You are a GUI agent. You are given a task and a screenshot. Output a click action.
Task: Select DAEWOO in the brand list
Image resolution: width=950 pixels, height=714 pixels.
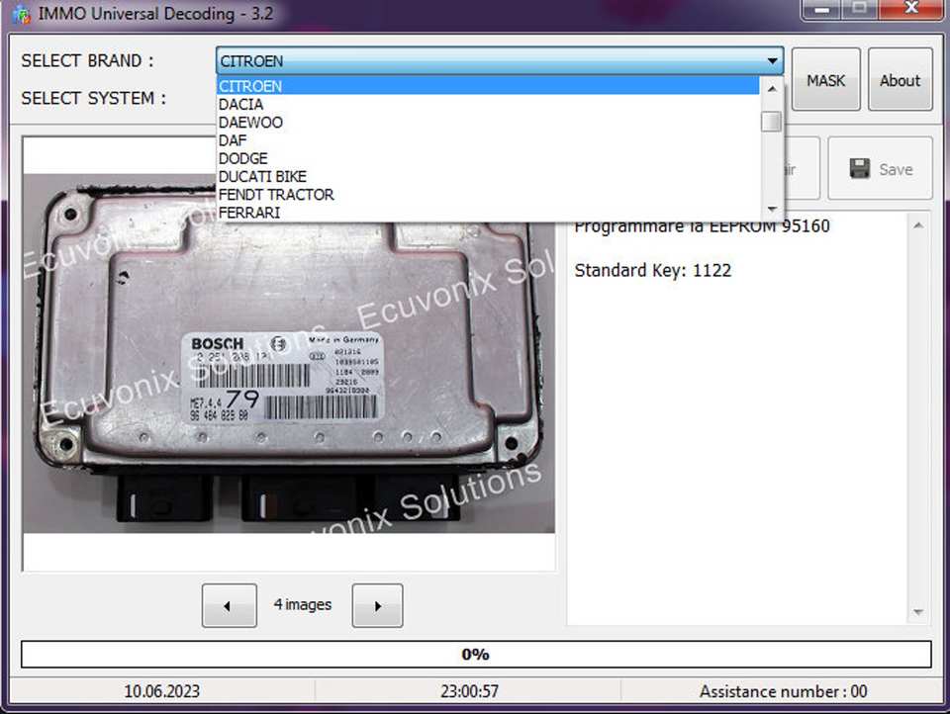[488, 123]
